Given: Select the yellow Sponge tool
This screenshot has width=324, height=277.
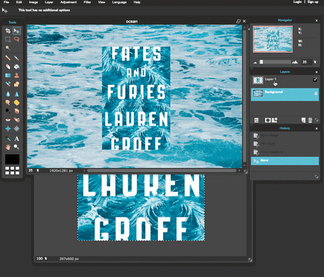Looking at the screenshot, I should 17,103.
